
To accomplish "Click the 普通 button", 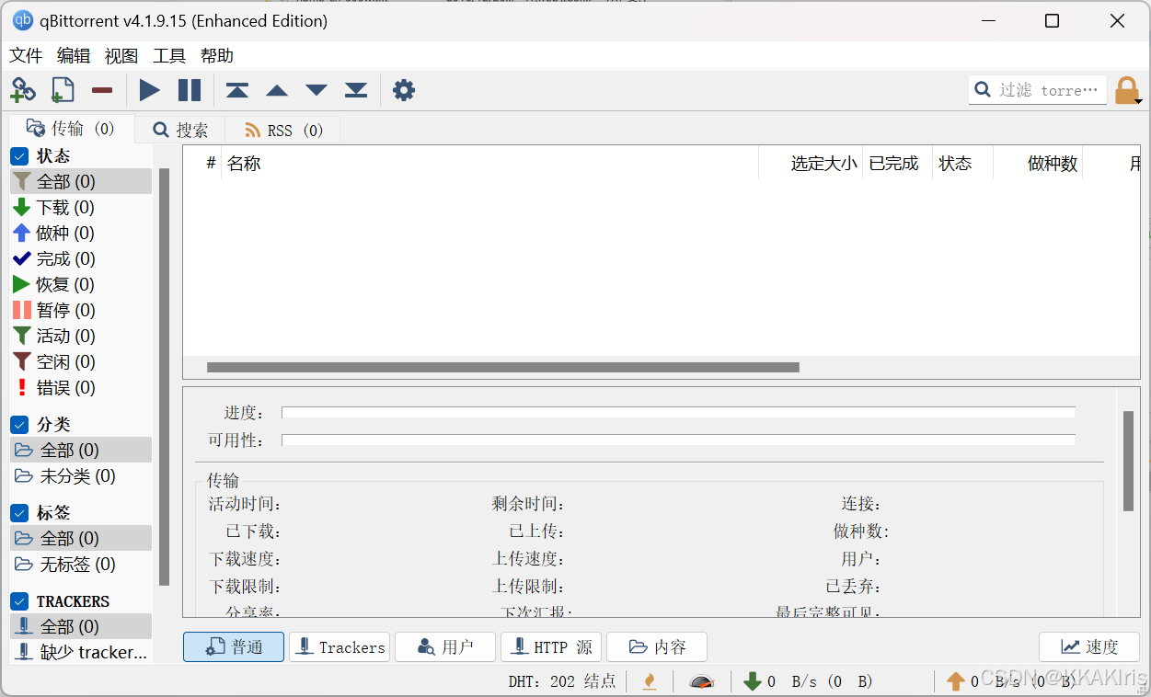I will click(234, 647).
